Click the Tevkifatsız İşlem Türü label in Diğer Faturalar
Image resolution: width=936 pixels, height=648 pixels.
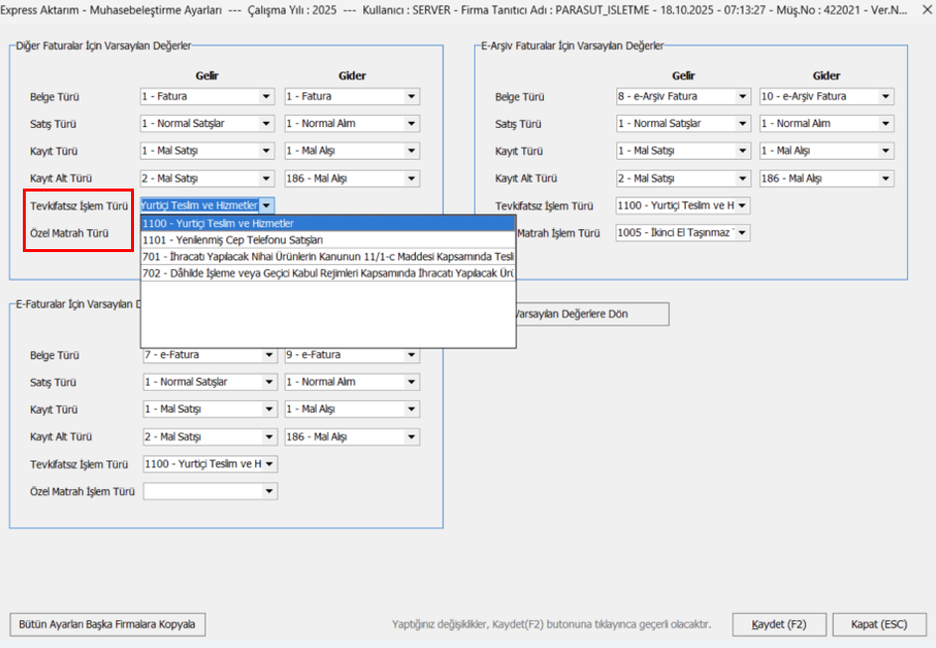pyautogui.click(x=78, y=205)
